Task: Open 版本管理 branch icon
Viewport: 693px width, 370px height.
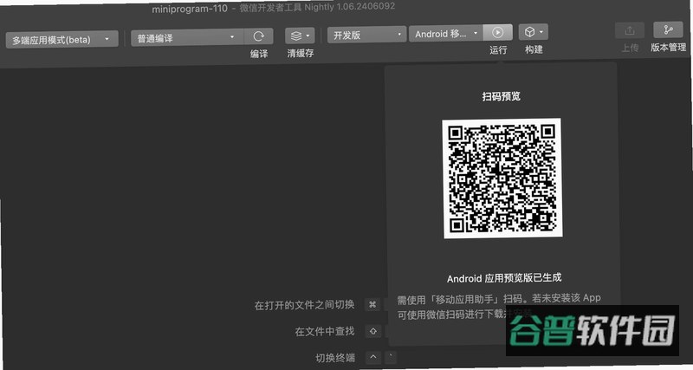Action: (668, 29)
